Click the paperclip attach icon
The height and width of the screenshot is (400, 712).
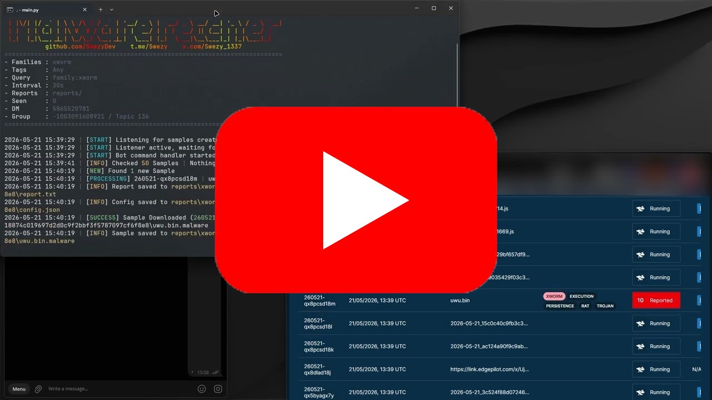[x=38, y=389]
